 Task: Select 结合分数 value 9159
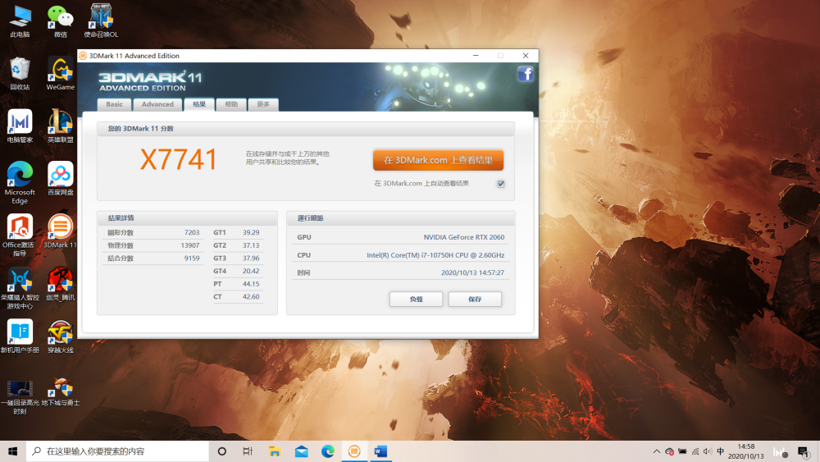pos(191,258)
